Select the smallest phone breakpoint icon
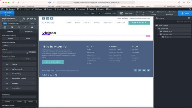 pyautogui.click(x=32, y=27)
